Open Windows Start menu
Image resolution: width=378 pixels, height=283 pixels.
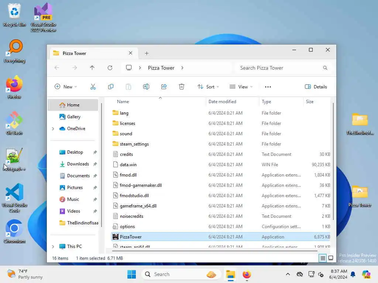(131, 274)
